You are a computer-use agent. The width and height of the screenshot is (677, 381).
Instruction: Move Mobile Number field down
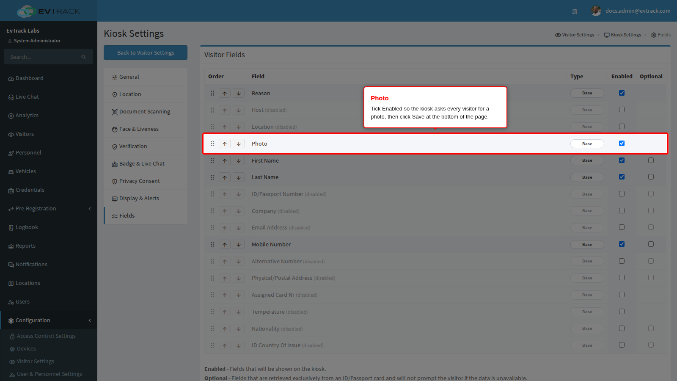tap(239, 245)
